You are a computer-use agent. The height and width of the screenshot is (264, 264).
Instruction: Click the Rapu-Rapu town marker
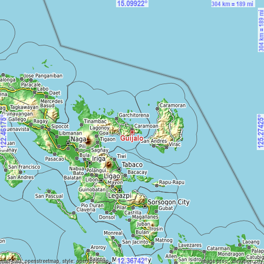pos(157,186)
